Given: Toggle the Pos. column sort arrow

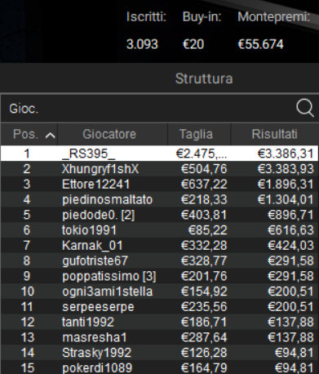Looking at the screenshot, I should tap(51, 136).
